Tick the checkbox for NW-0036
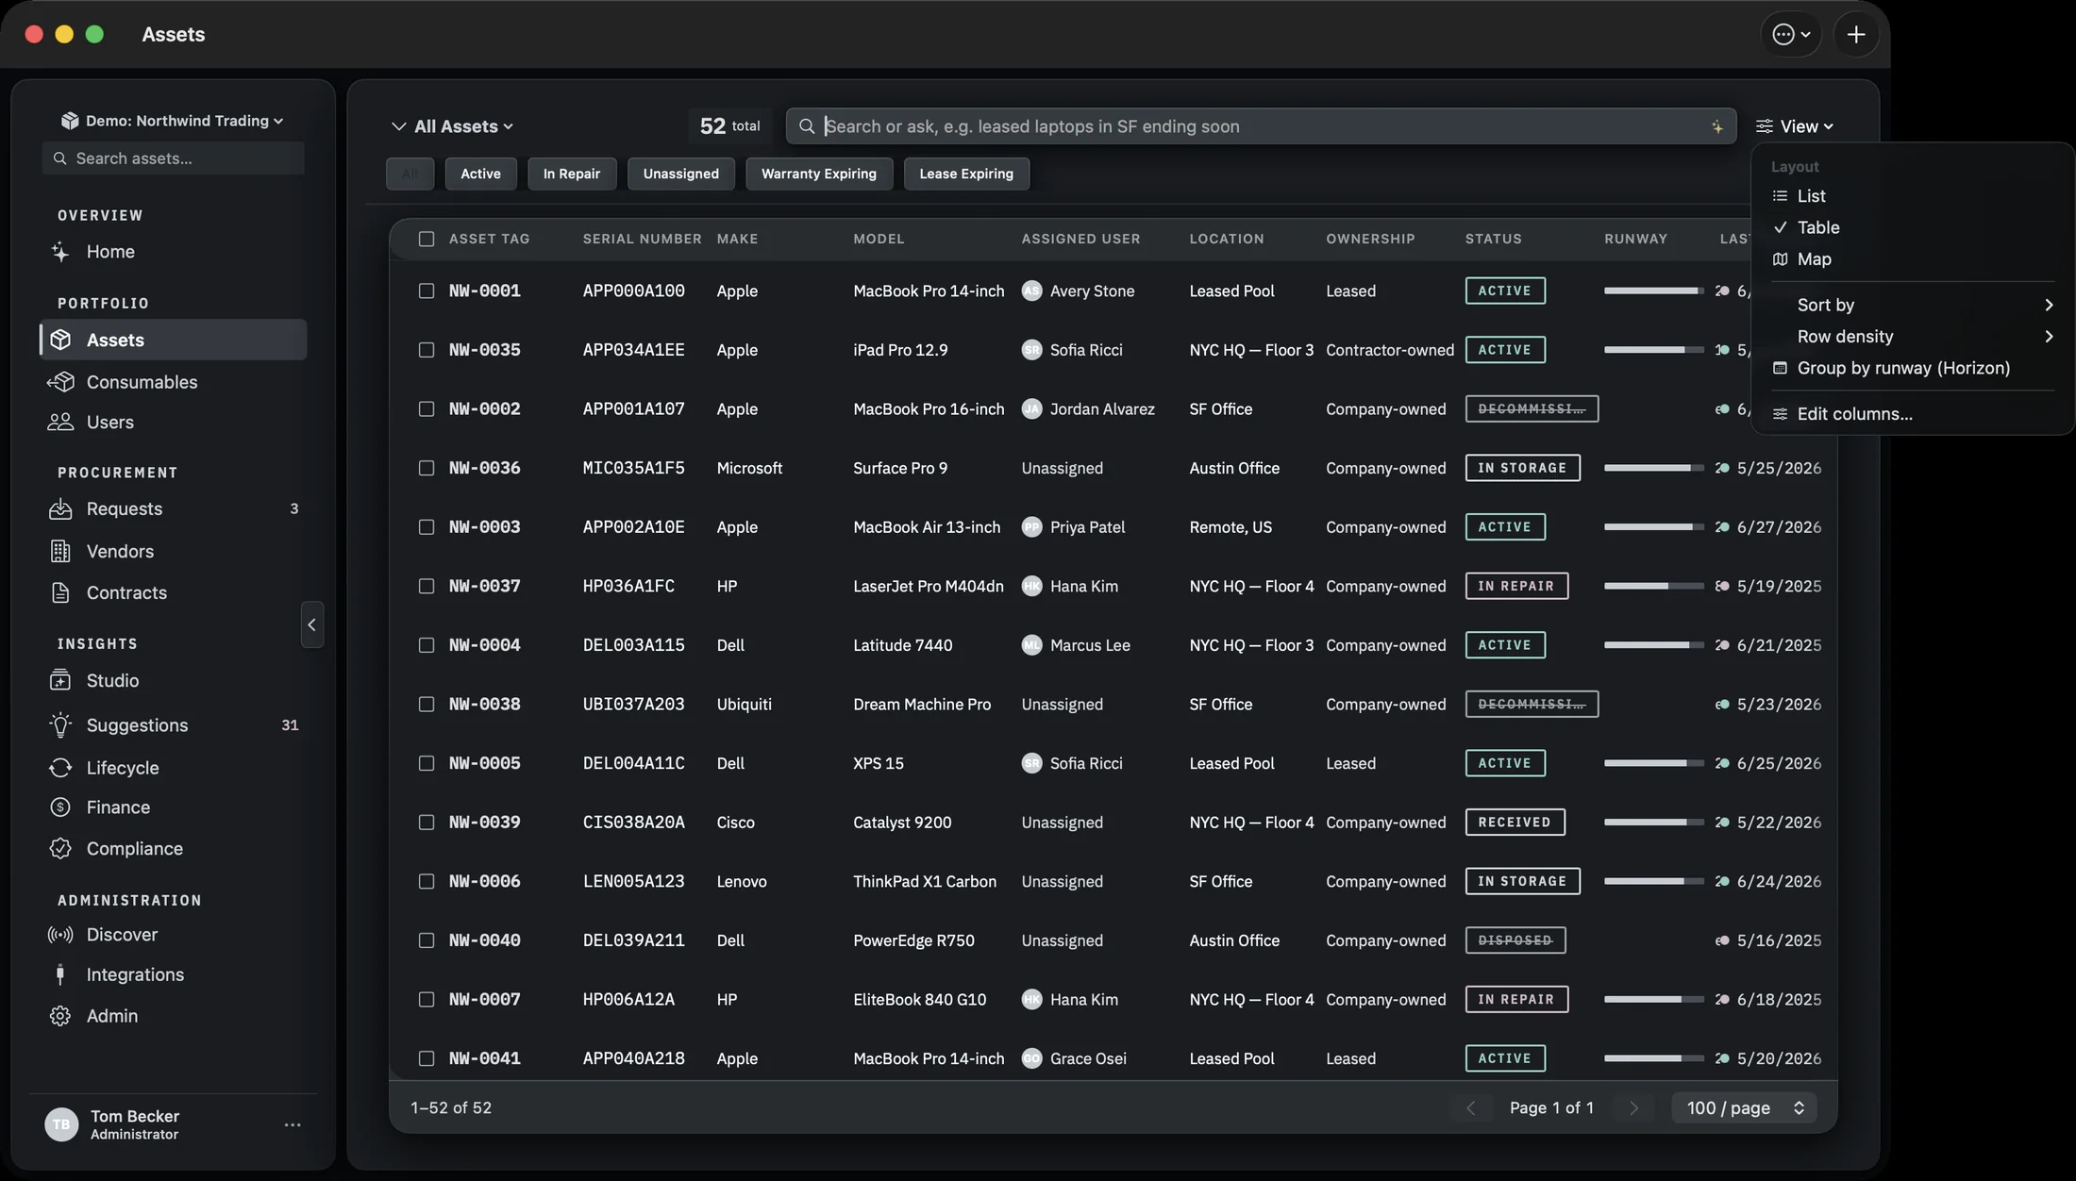The image size is (2076, 1181). tap(427, 468)
